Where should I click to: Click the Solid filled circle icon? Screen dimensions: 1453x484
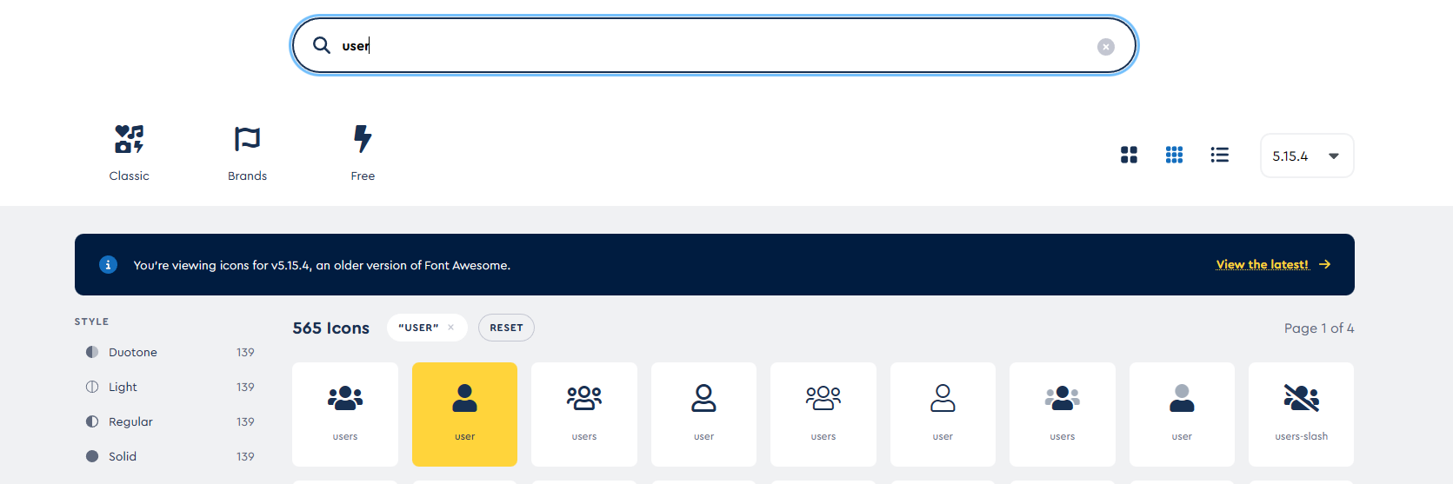pos(92,456)
